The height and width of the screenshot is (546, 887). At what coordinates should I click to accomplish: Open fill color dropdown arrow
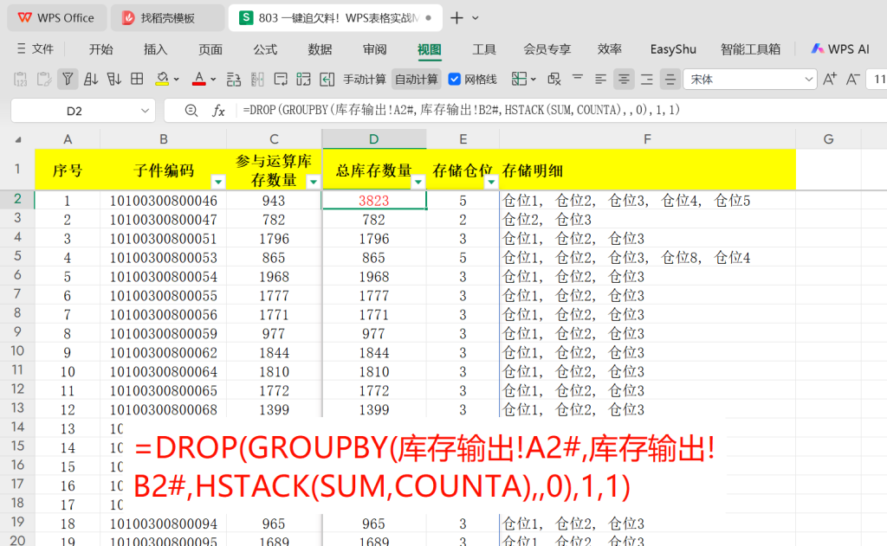click(177, 80)
